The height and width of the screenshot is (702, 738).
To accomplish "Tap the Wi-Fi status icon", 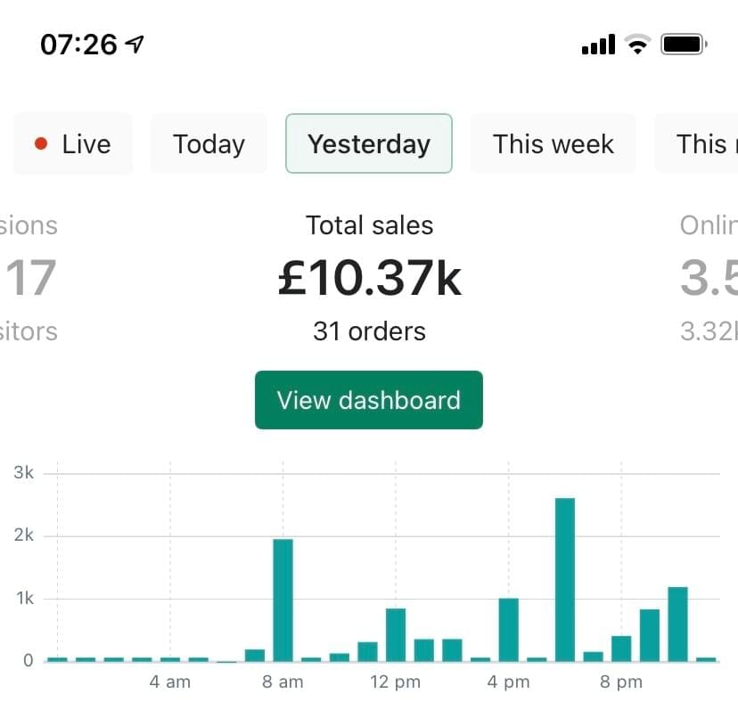I will (x=637, y=44).
